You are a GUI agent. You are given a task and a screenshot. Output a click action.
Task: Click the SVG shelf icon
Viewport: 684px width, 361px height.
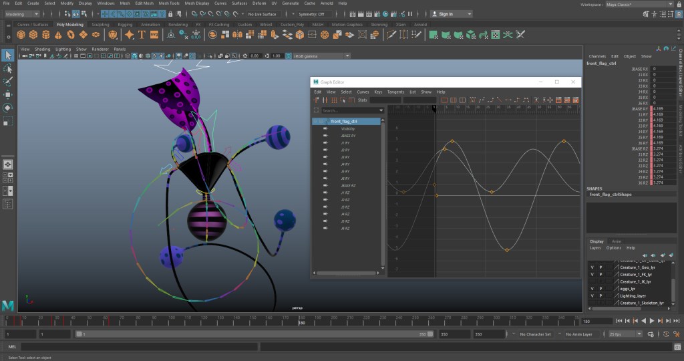154,35
